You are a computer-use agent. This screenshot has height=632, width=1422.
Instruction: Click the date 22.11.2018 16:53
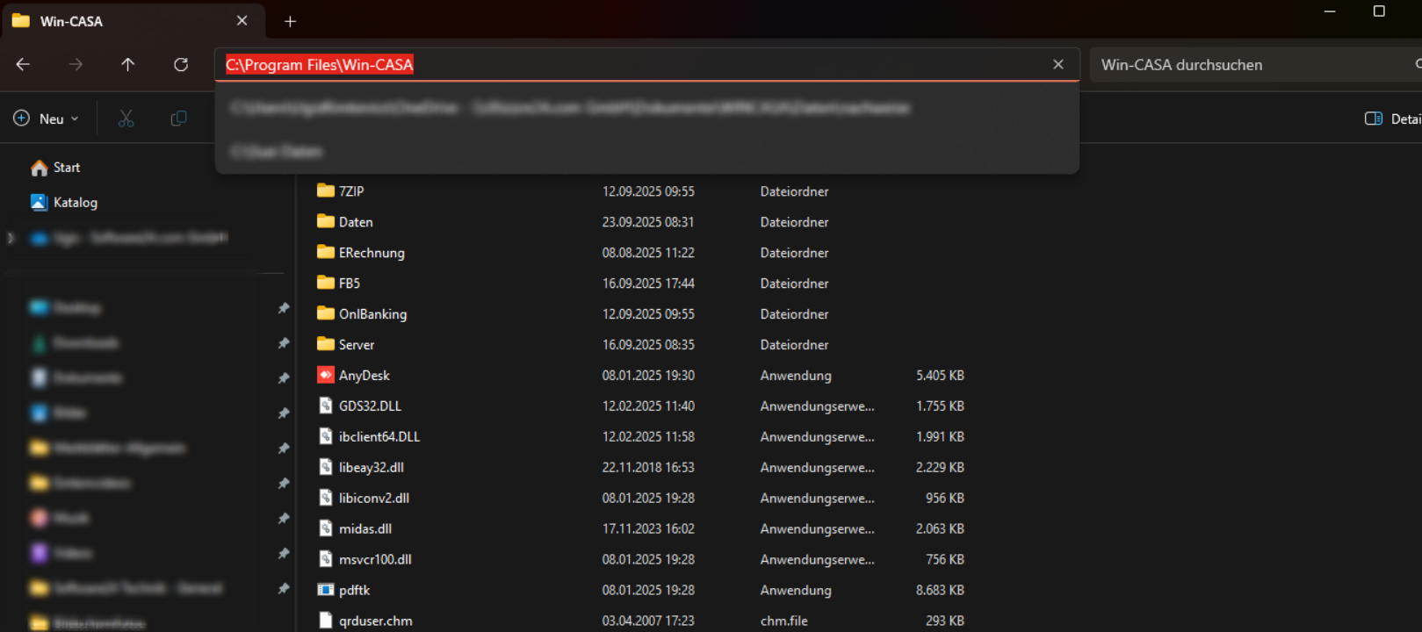click(x=648, y=468)
